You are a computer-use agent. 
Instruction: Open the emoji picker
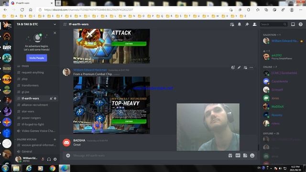coord(252,155)
